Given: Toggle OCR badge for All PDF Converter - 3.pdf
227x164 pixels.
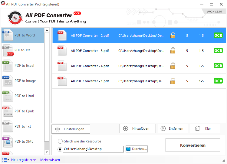Looking at the screenshot, I should [218, 50].
